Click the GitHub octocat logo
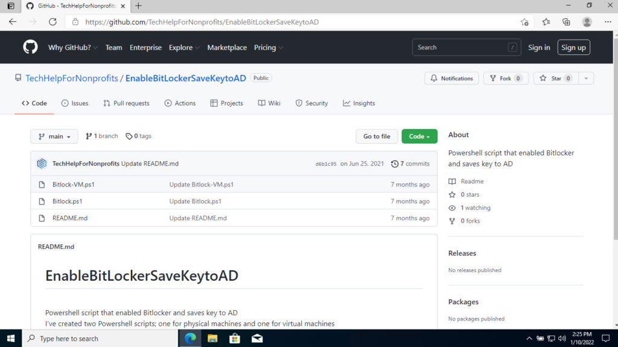This screenshot has height=347, width=618. tap(30, 47)
